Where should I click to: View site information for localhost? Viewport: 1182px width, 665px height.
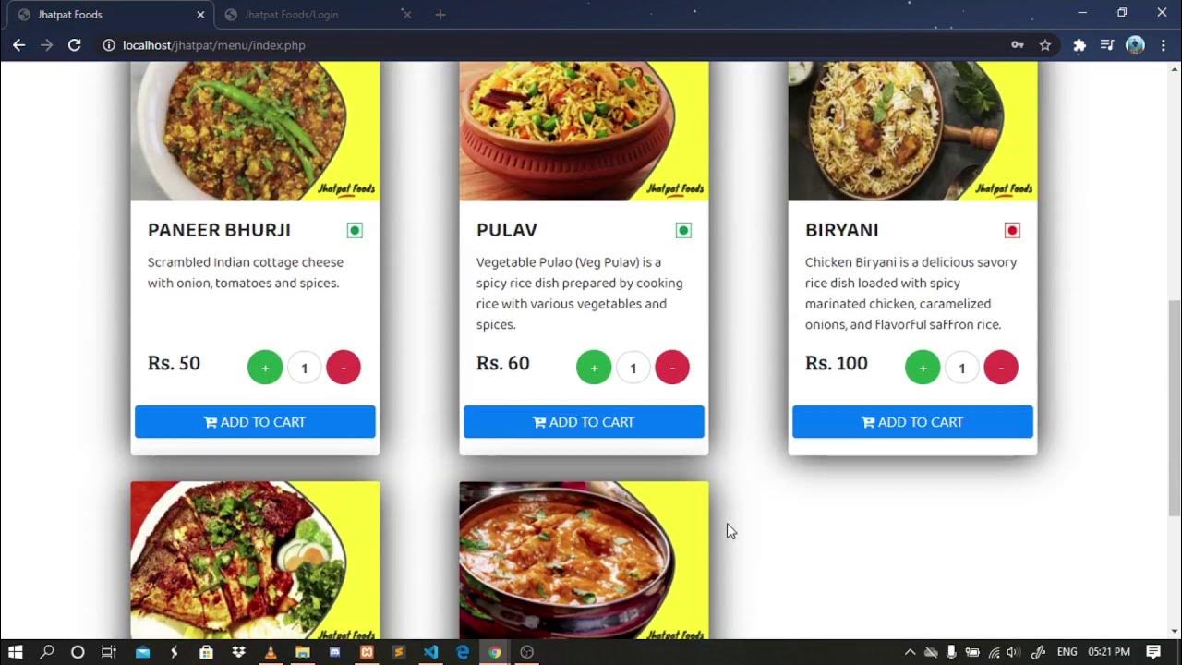pyautogui.click(x=108, y=45)
